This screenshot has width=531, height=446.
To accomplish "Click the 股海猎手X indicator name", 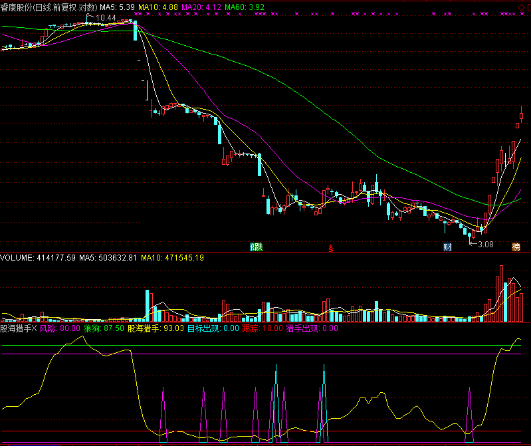I will click(19, 328).
